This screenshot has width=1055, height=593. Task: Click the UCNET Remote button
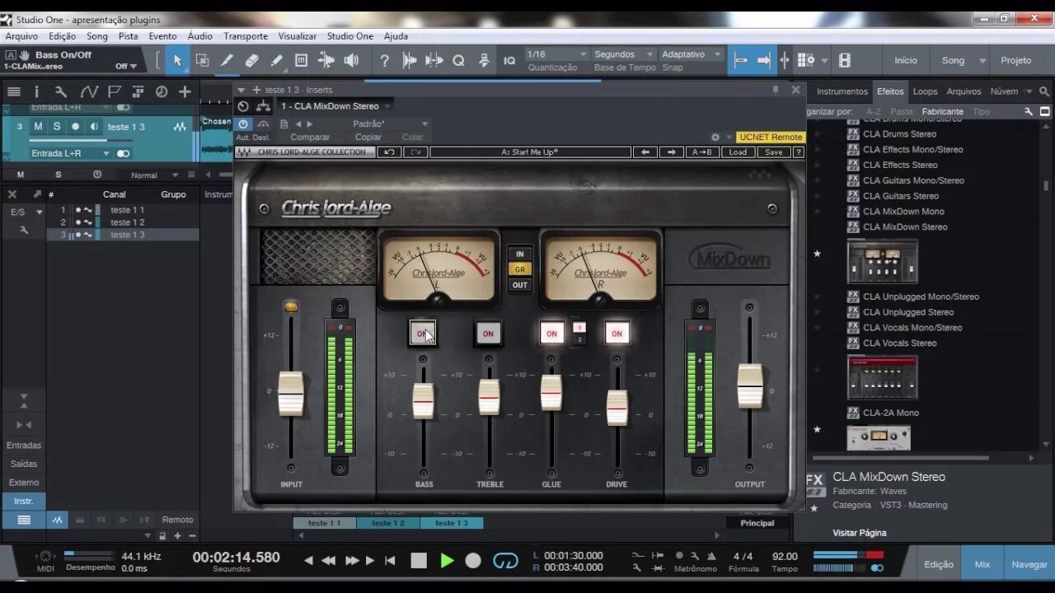click(771, 138)
